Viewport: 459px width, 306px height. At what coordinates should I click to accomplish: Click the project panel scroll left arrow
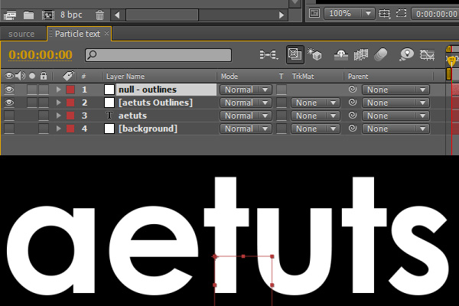(x=117, y=15)
